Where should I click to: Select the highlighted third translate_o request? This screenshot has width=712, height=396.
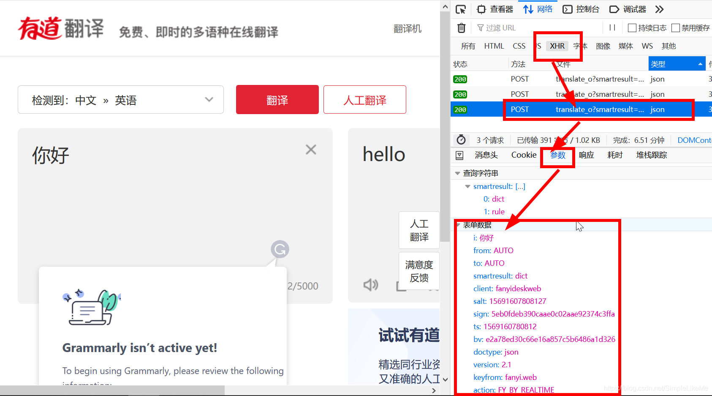point(581,109)
